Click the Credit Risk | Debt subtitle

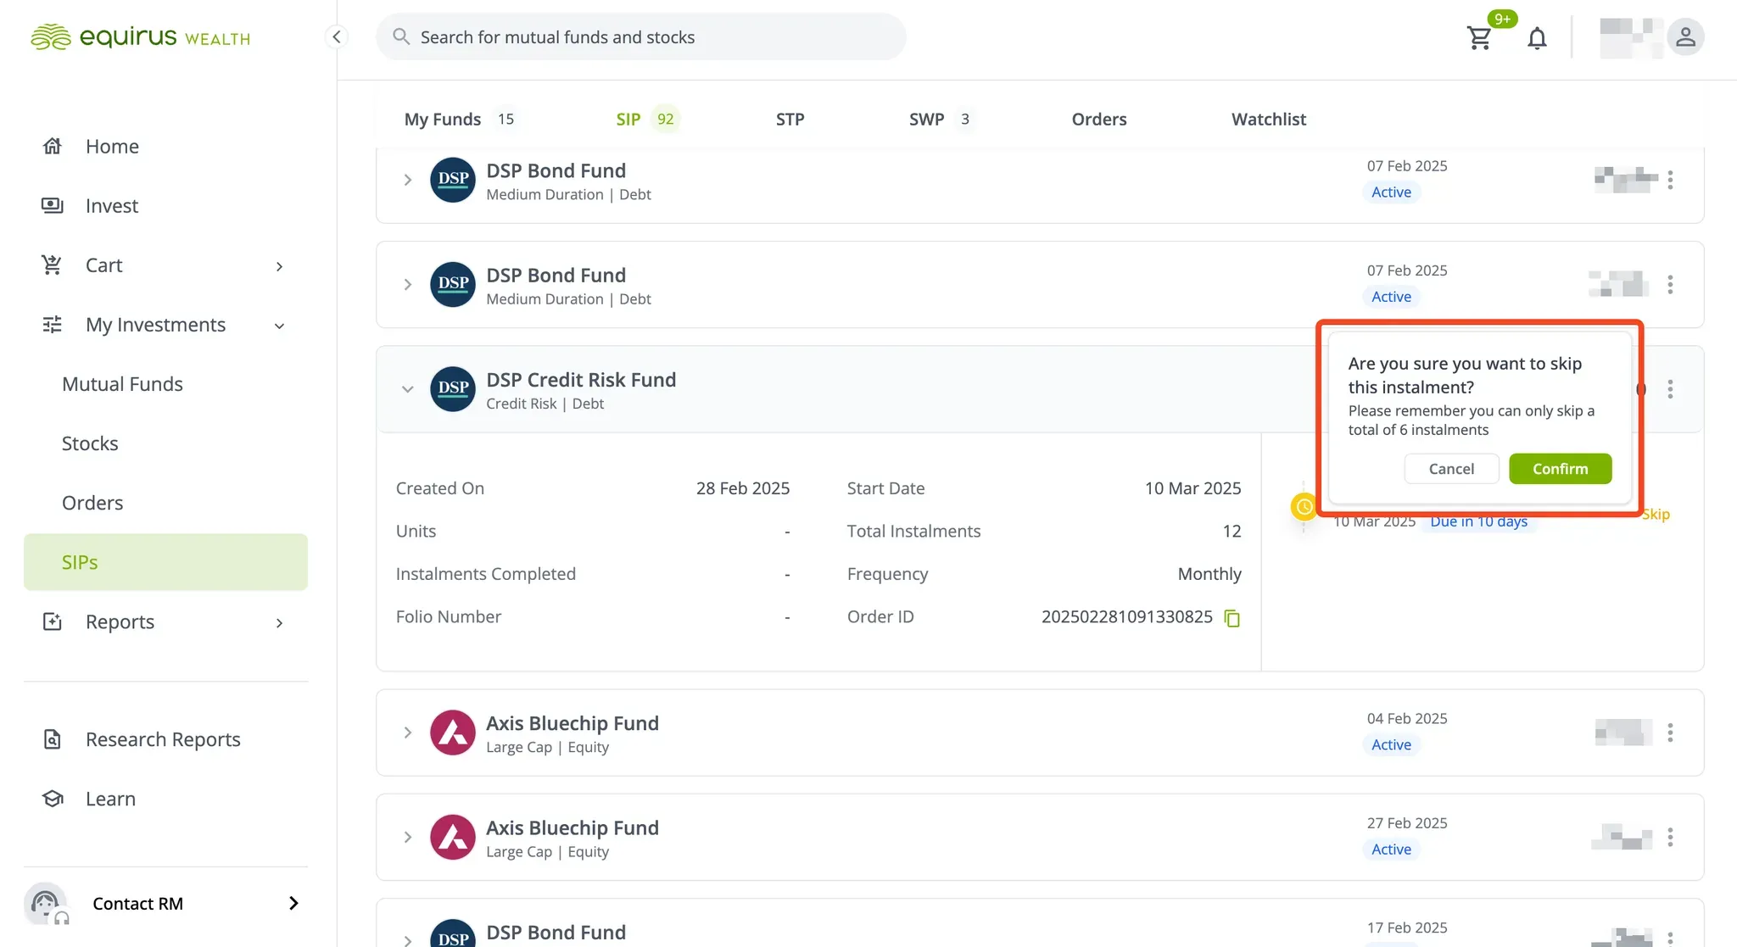545,404
